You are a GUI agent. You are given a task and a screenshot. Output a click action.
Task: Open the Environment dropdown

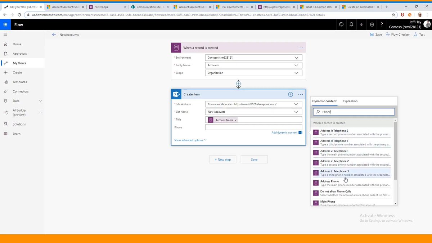click(254, 58)
